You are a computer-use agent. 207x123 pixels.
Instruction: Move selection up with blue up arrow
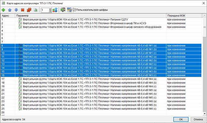(10, 10)
